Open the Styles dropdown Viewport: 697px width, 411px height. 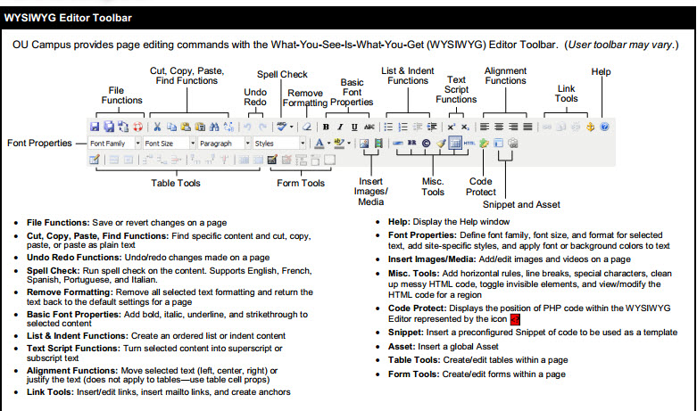coord(279,144)
